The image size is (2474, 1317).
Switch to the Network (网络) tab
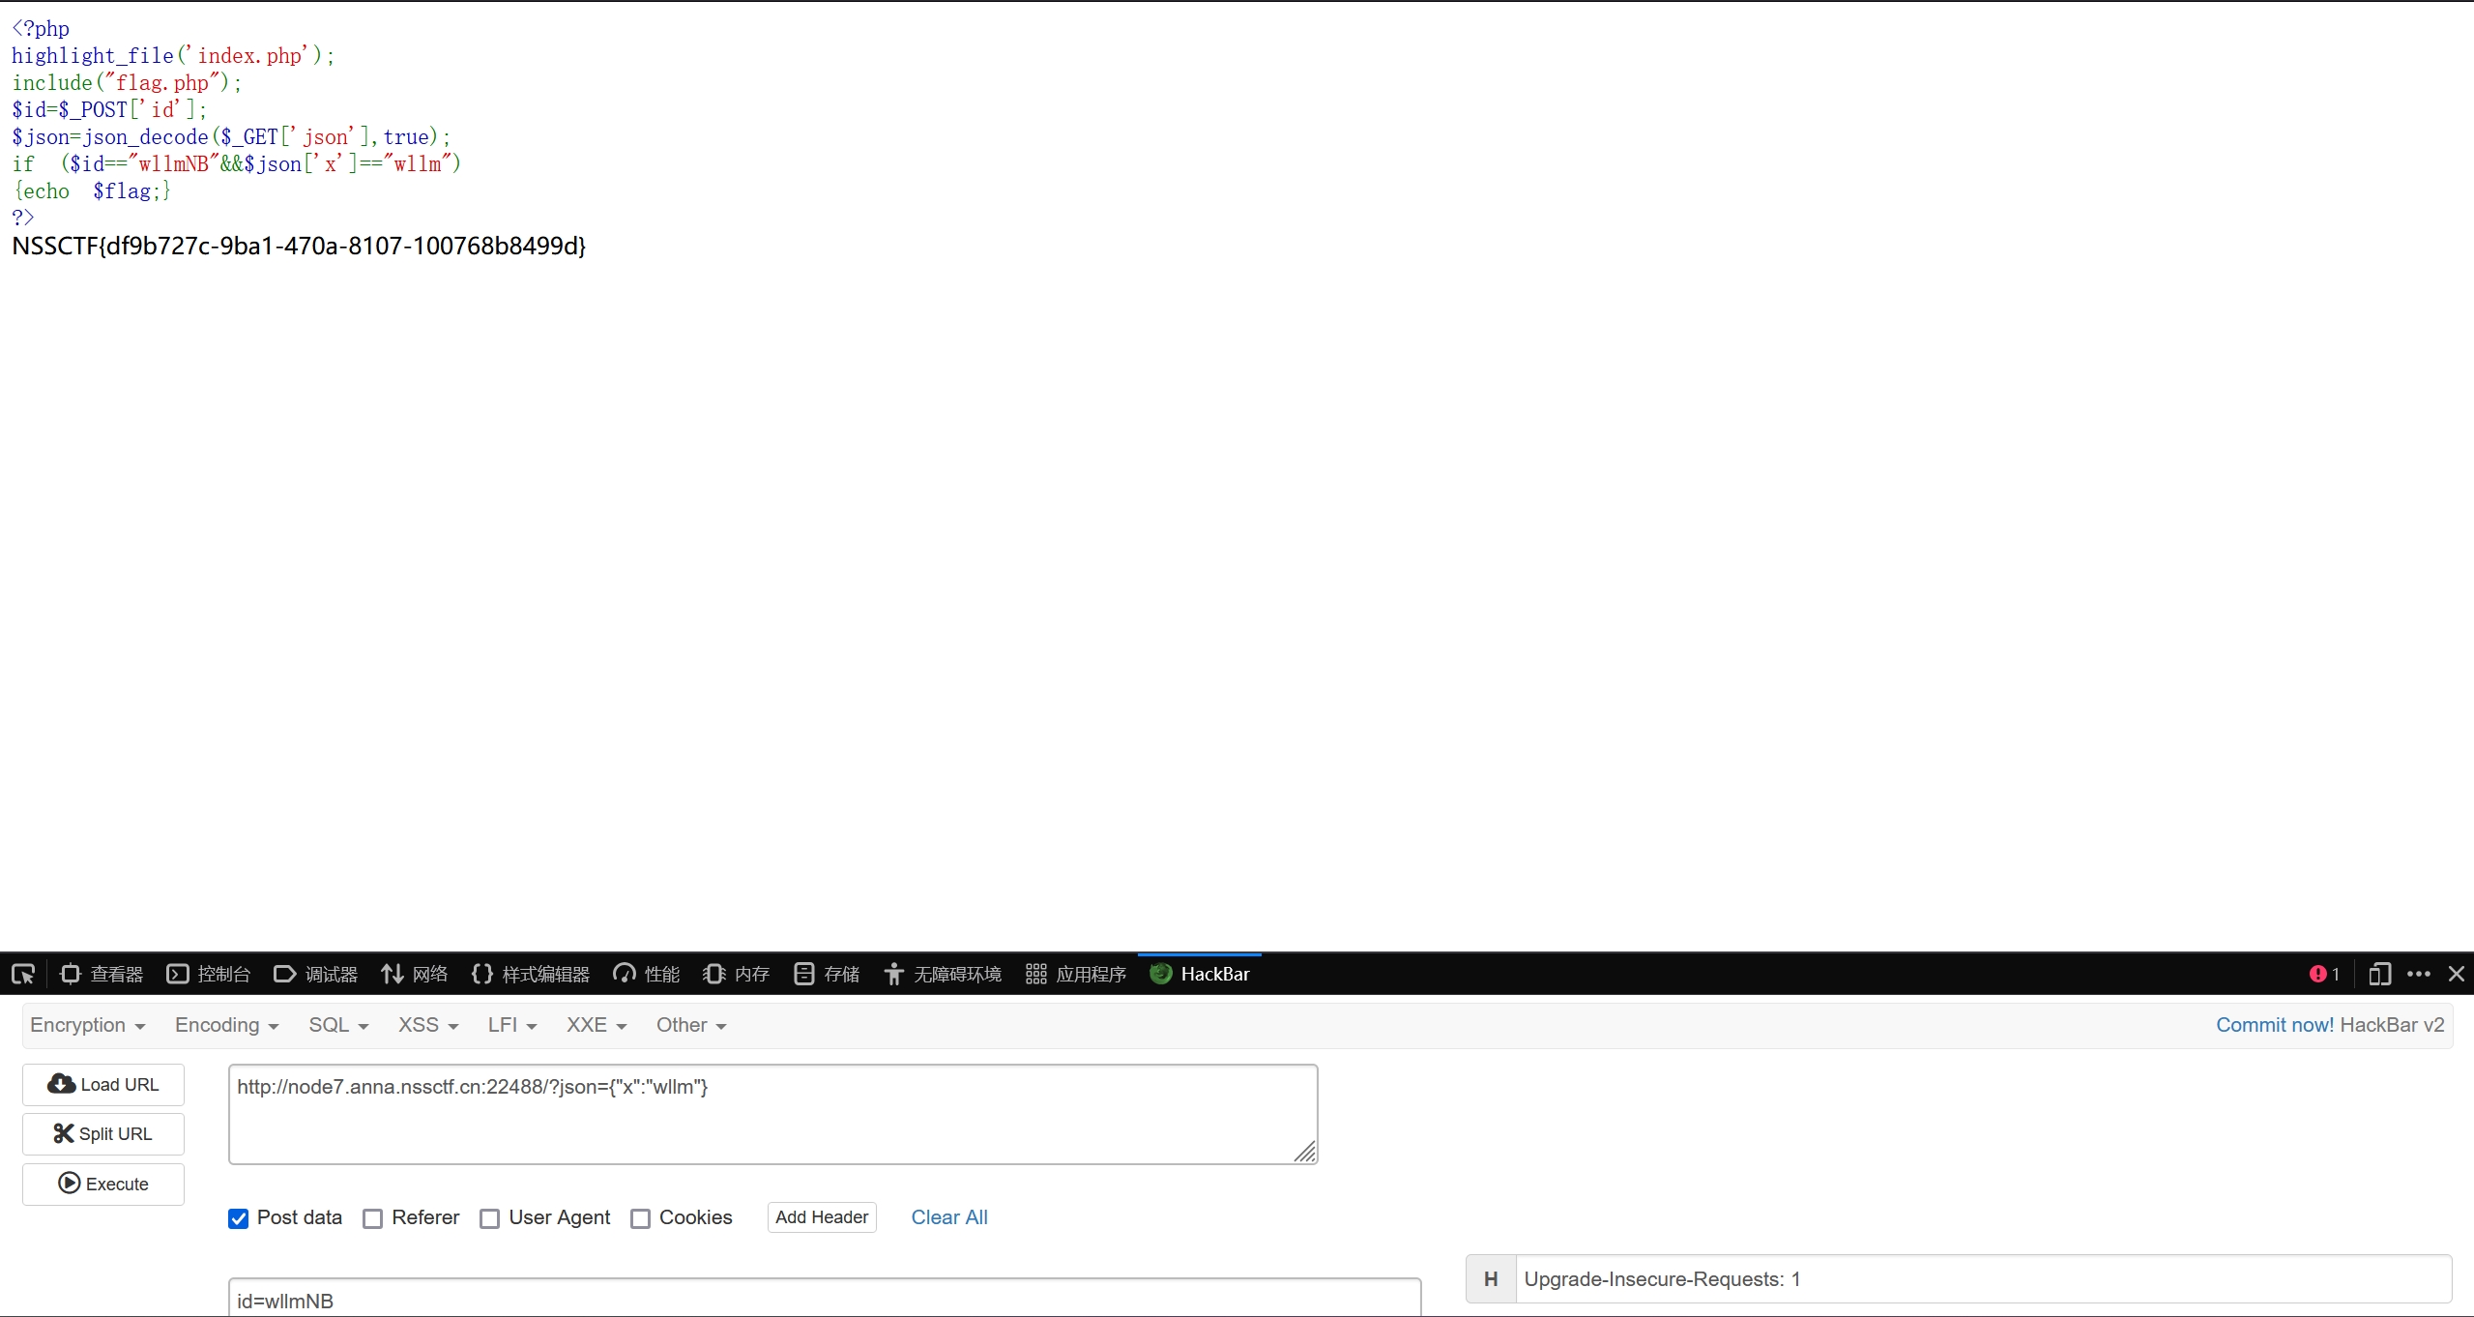[415, 974]
